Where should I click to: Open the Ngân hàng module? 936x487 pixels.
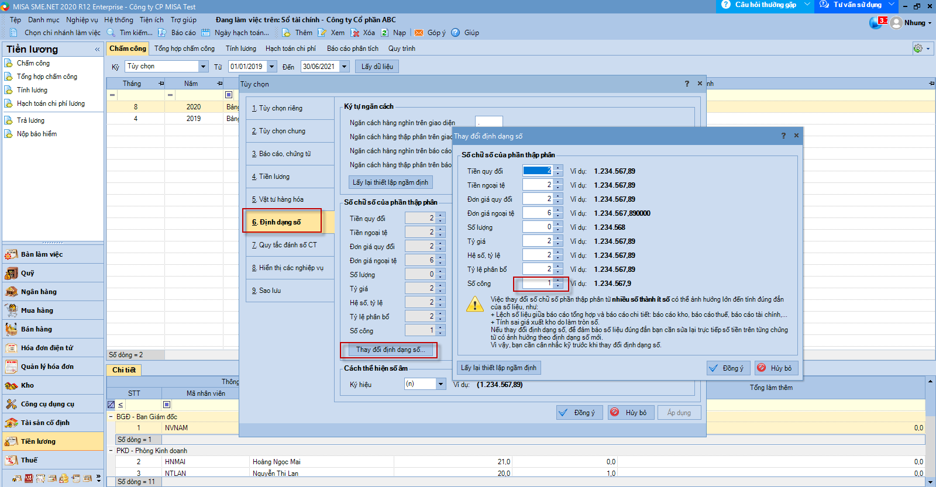pyautogui.click(x=53, y=292)
